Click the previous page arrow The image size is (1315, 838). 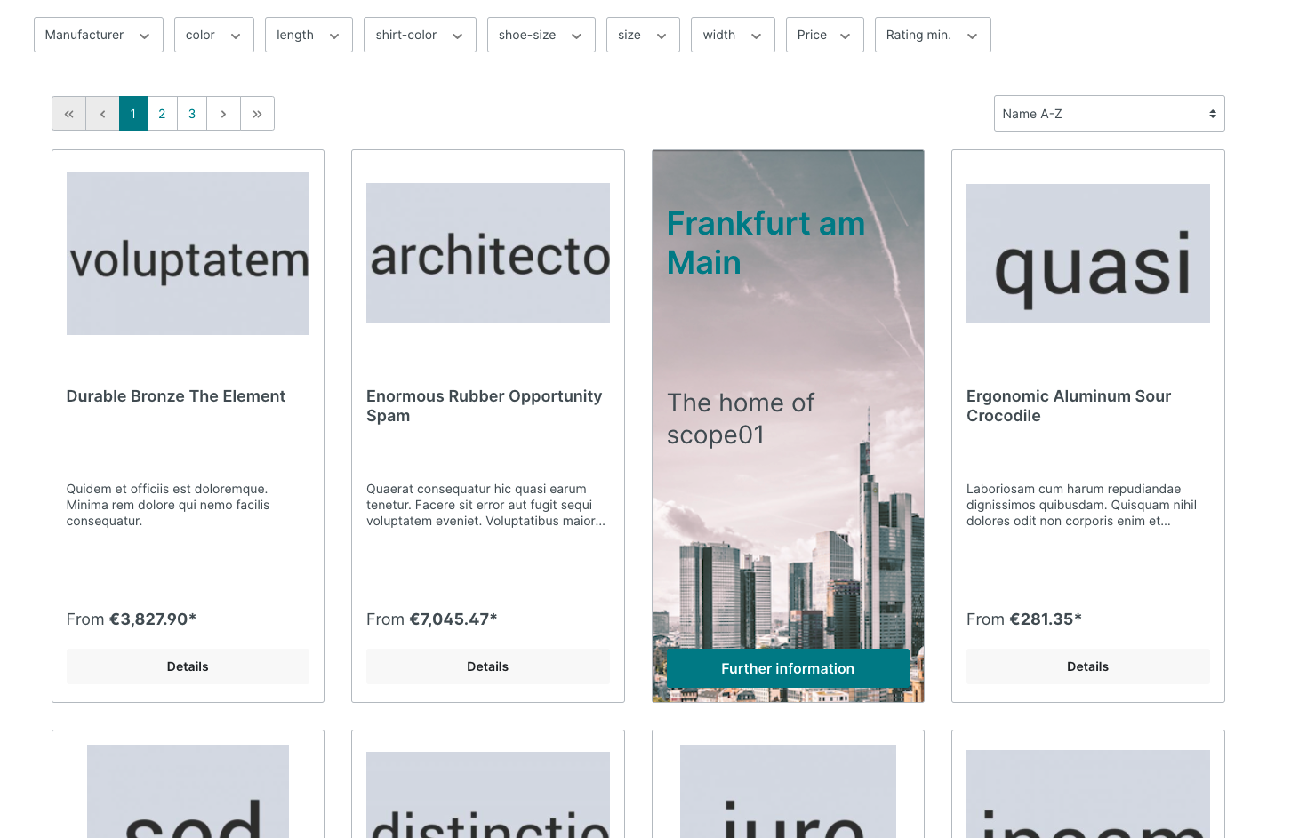(102, 114)
